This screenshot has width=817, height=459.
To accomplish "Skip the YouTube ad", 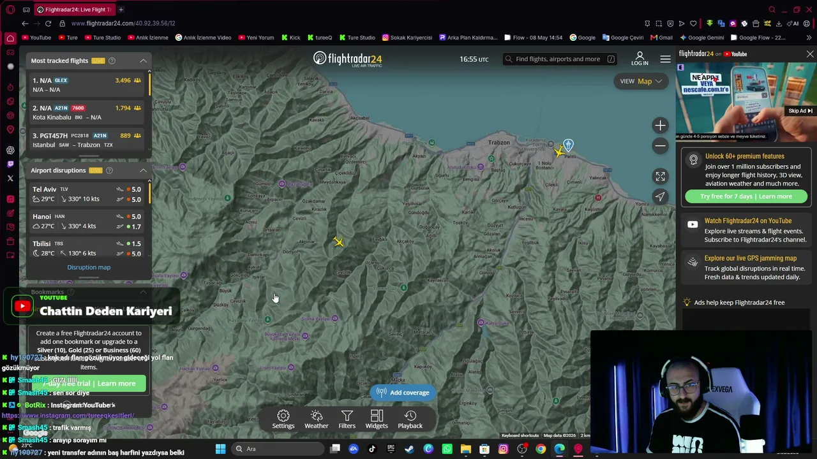I will [800, 111].
